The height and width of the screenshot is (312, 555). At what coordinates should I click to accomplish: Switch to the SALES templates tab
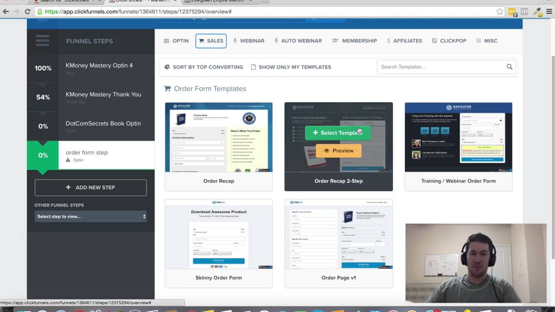(211, 41)
